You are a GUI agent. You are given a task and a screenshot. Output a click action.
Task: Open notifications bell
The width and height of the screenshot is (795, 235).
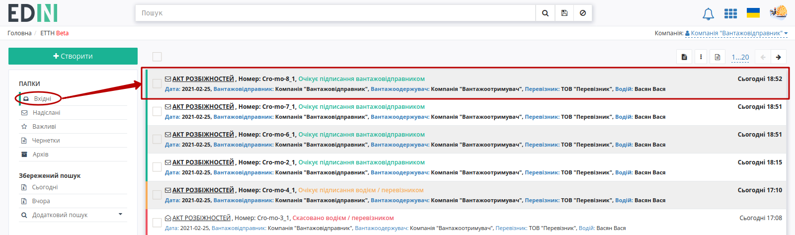[x=708, y=14]
